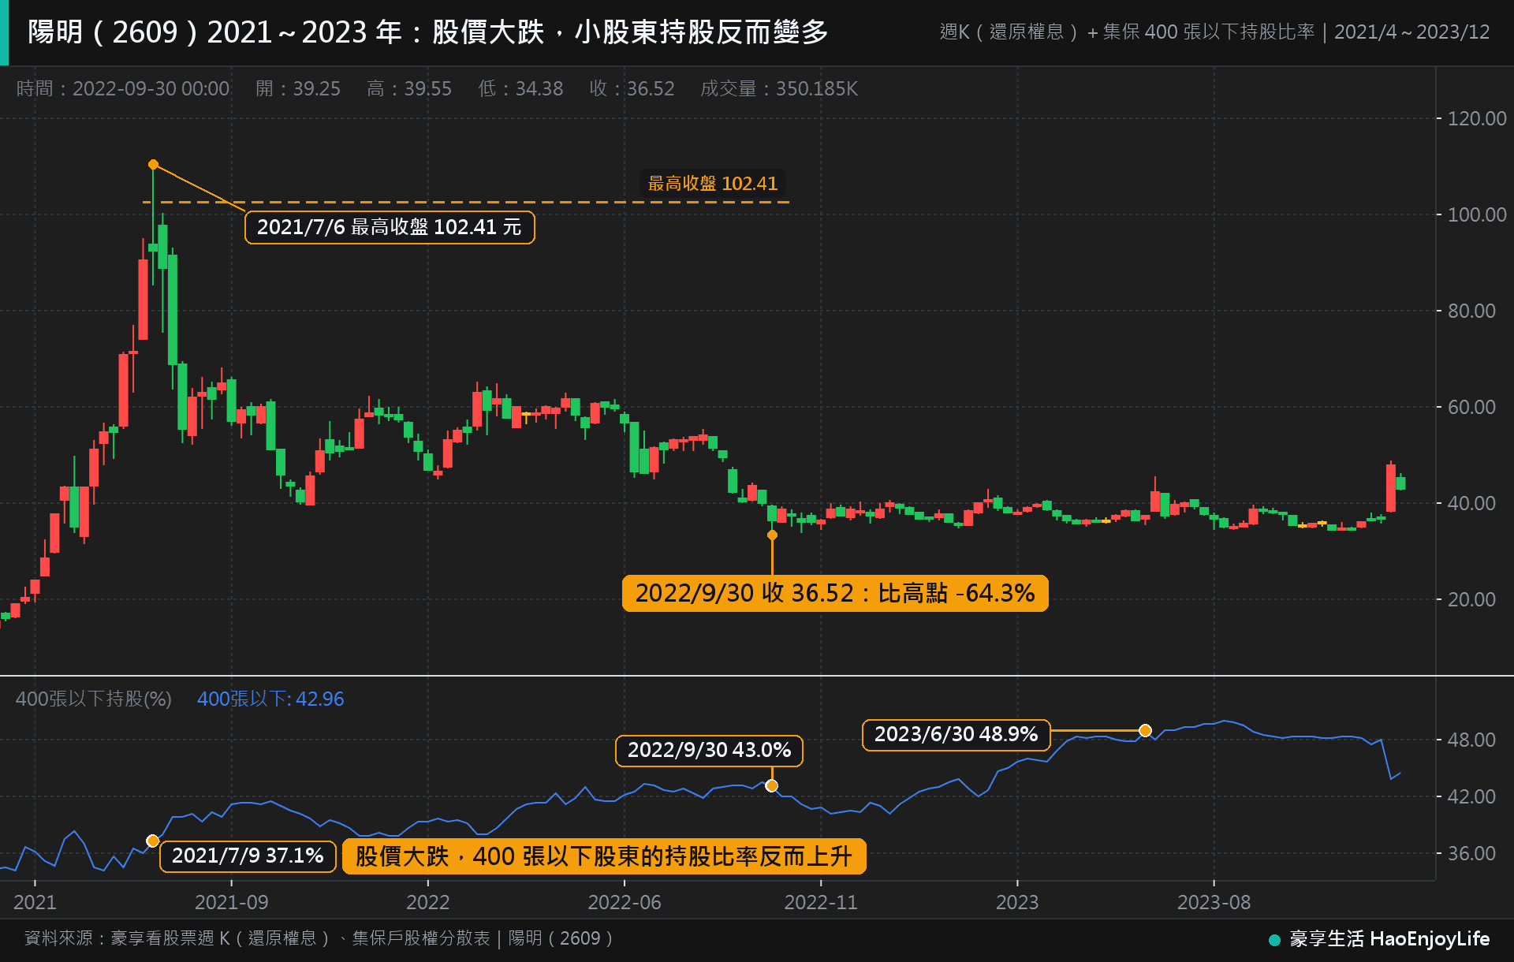Click the 2022/9/30 收 36.52 annotation box
The image size is (1514, 962).
pyautogui.click(x=835, y=593)
